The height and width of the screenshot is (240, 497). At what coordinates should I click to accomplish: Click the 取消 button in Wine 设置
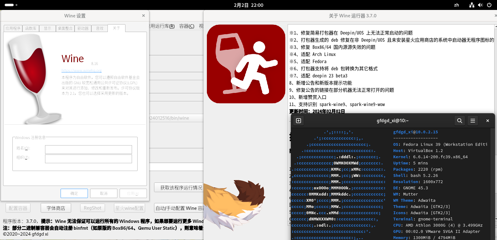104,193
